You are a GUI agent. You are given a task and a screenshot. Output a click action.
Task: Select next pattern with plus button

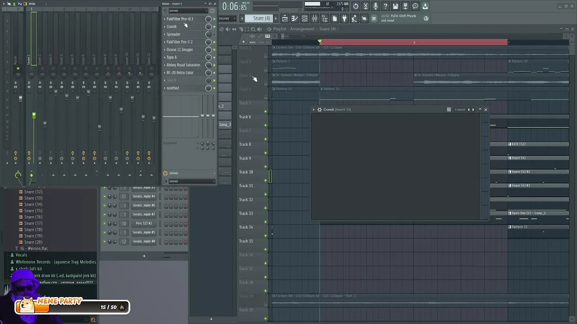point(276,18)
